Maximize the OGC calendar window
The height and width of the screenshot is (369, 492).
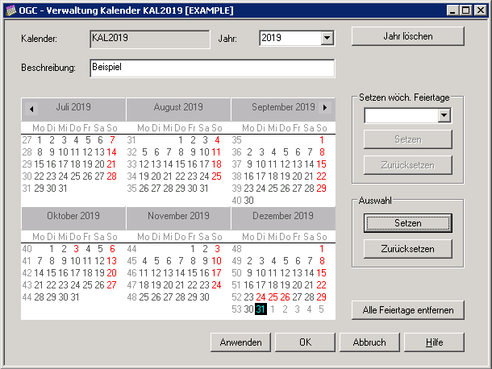466,10
